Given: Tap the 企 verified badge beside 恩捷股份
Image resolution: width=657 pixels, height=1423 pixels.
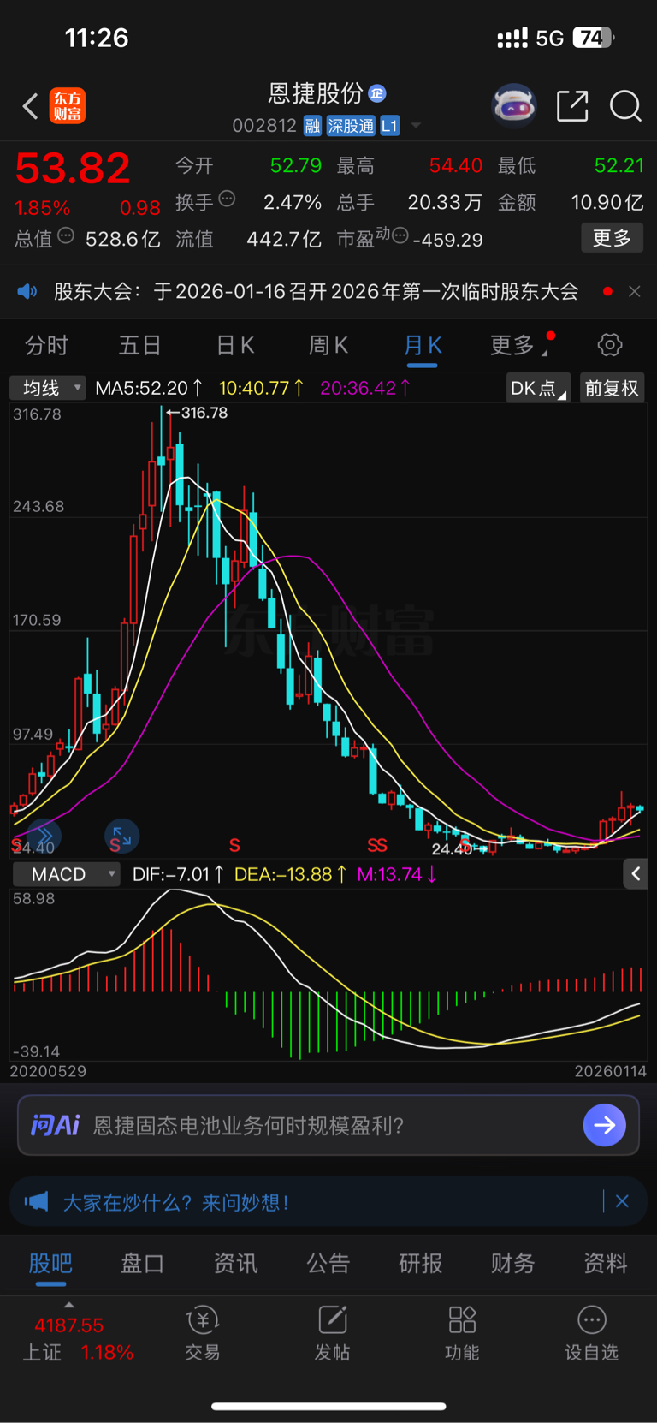Looking at the screenshot, I should [377, 93].
